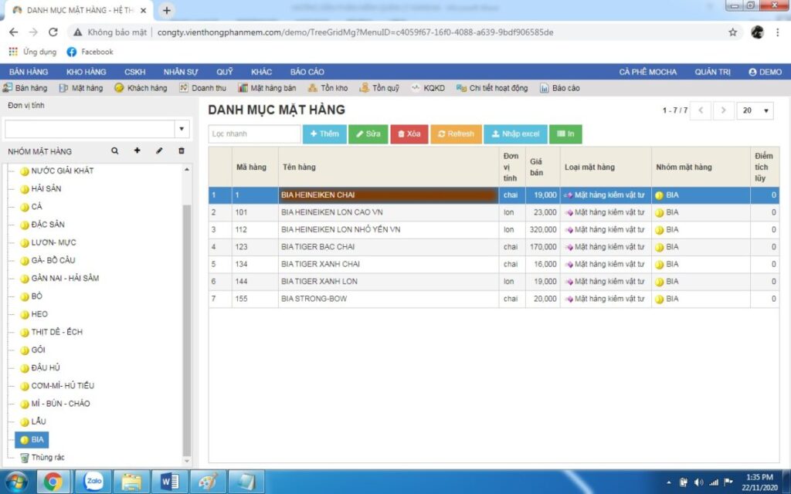This screenshot has height=494, width=791.
Task: Open Chi tiết hoạt động shortcut
Action: click(492, 88)
